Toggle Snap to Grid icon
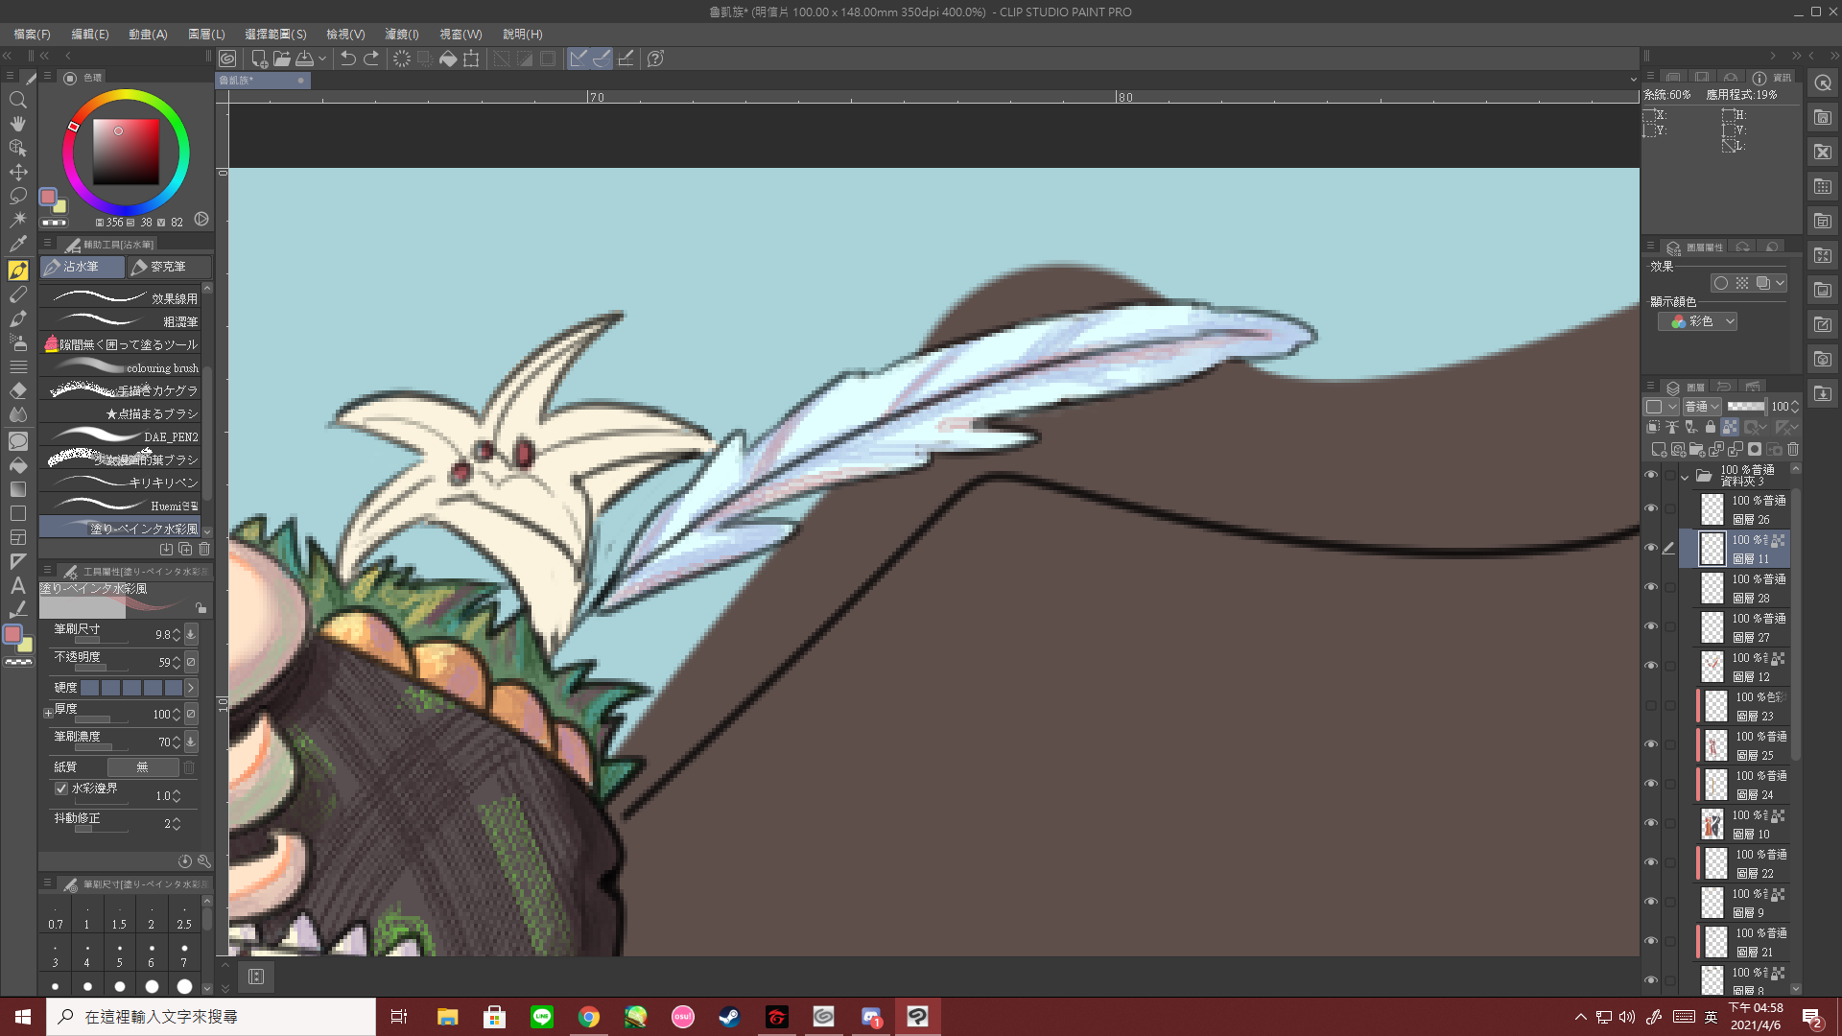The width and height of the screenshot is (1842, 1036). [x=626, y=59]
